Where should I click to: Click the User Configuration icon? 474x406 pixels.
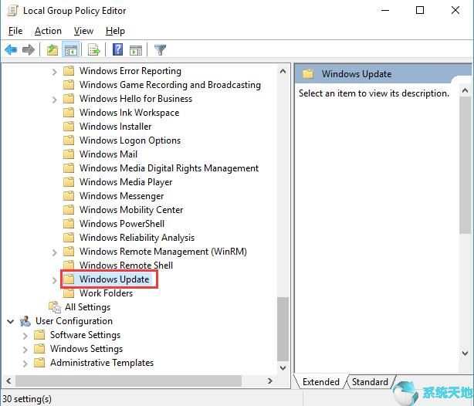(x=25, y=321)
